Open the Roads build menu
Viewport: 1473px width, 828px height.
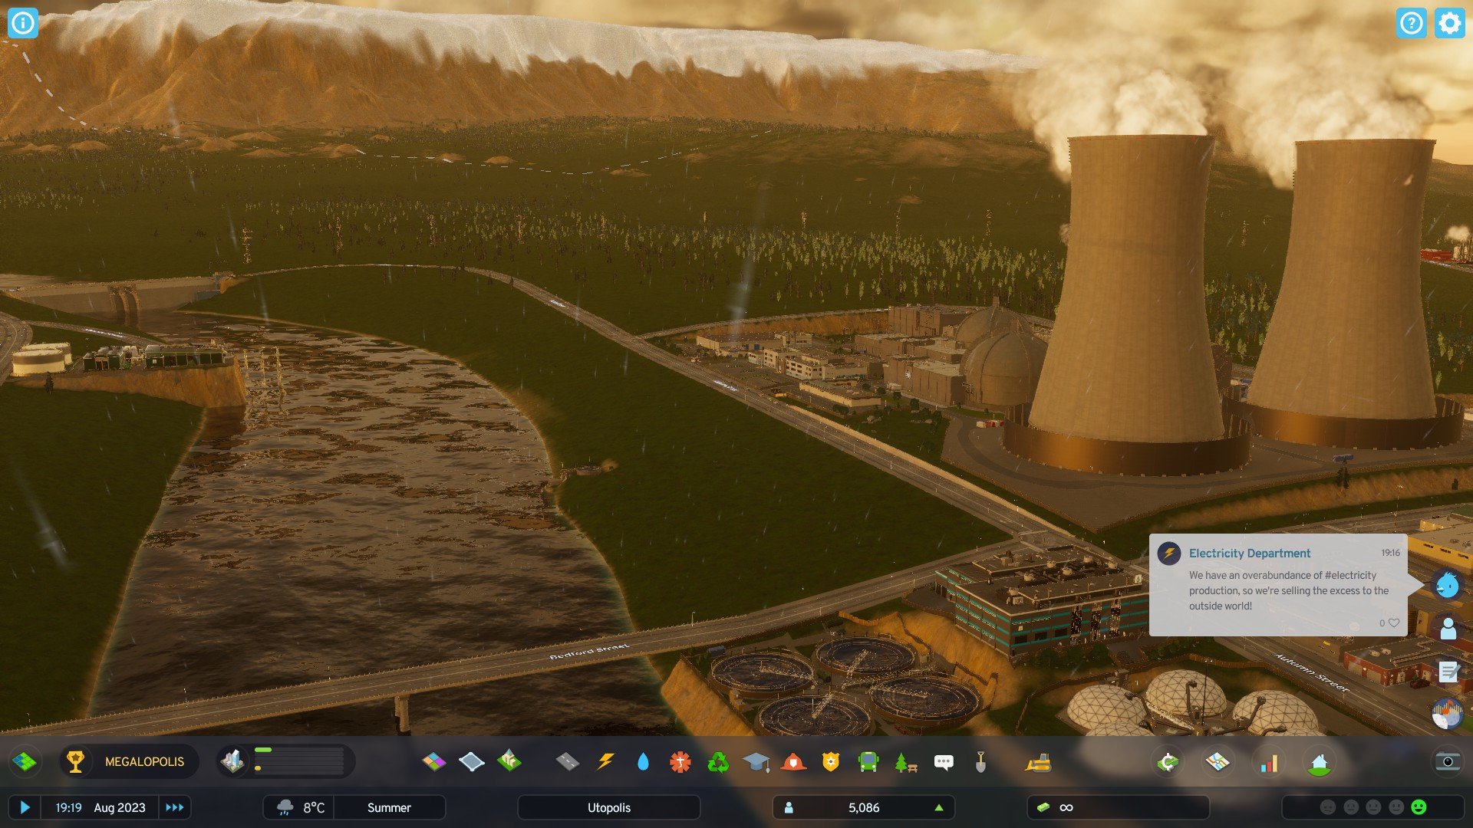coord(568,761)
